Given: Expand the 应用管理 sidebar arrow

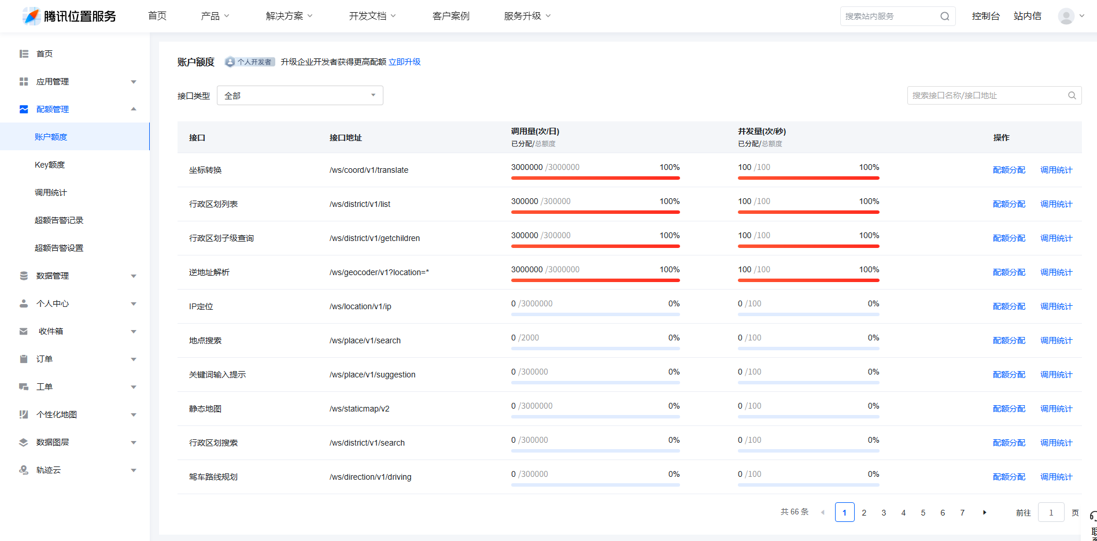Looking at the screenshot, I should 134,82.
